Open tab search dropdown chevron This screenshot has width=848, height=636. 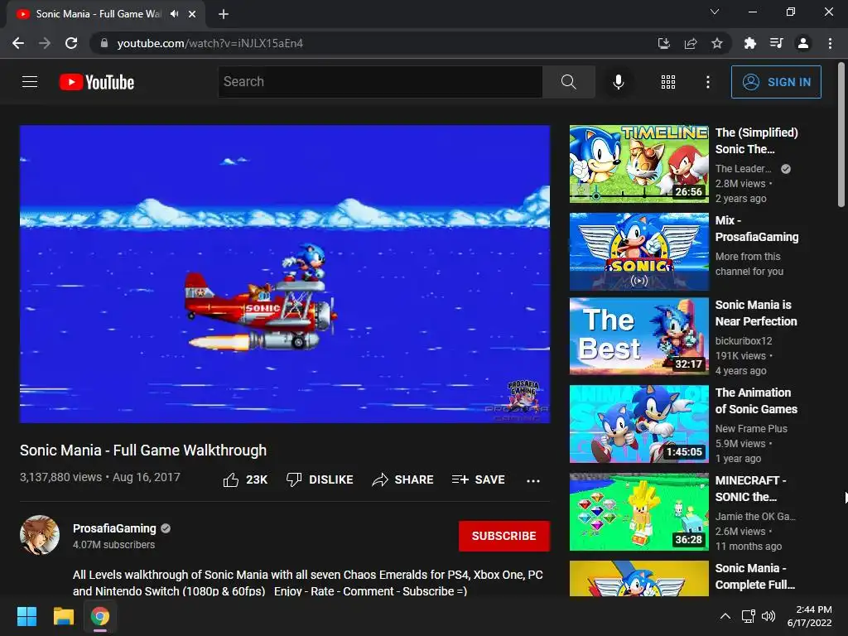[x=715, y=12]
